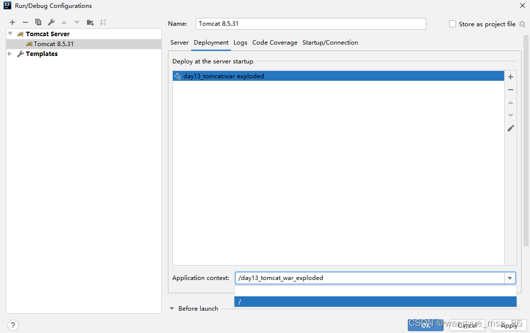Open the Startup/Connection tab
Image resolution: width=530 pixels, height=333 pixels.
coord(330,43)
